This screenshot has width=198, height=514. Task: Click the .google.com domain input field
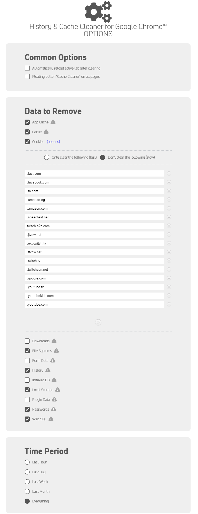[94, 278]
